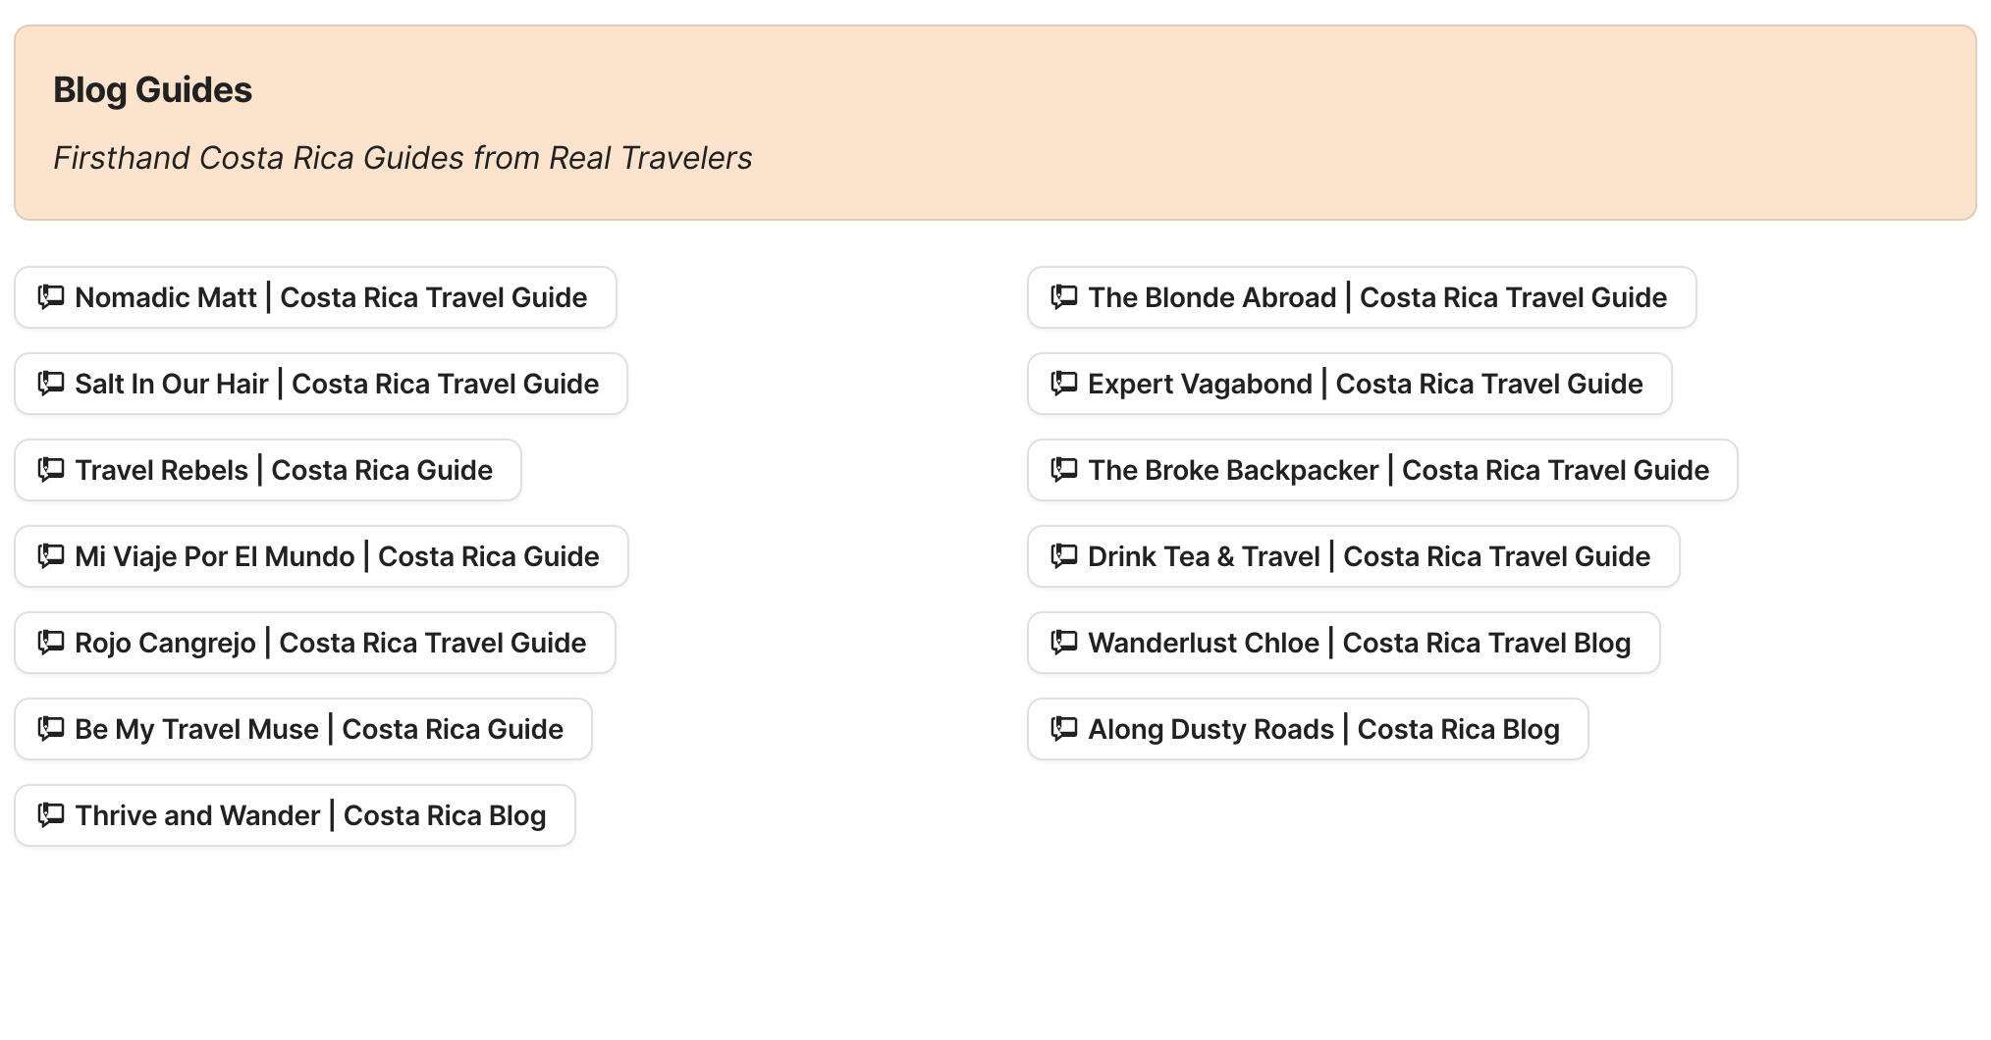
Task: Select the comment icon on The Broke Backpacker
Action: [x=1063, y=470]
